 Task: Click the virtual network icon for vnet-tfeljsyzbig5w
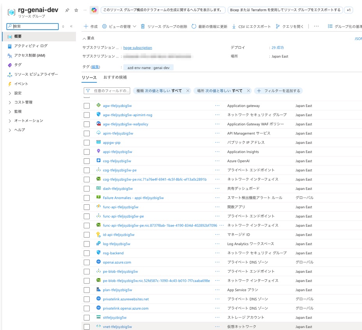click(99, 326)
